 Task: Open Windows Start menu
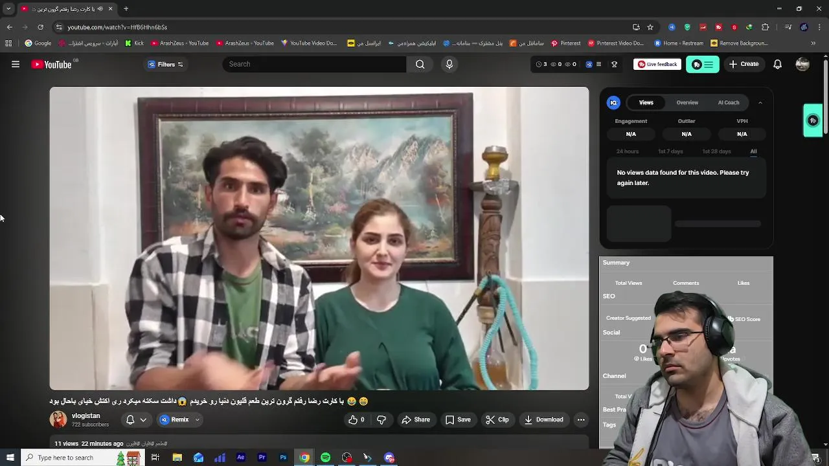point(10,458)
